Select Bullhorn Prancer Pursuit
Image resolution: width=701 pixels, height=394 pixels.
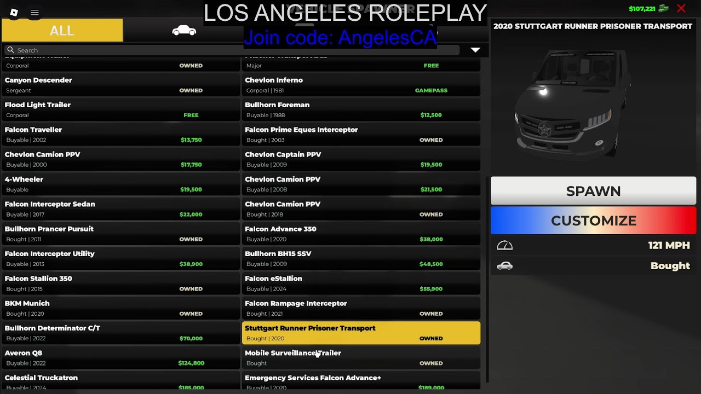tap(121, 234)
